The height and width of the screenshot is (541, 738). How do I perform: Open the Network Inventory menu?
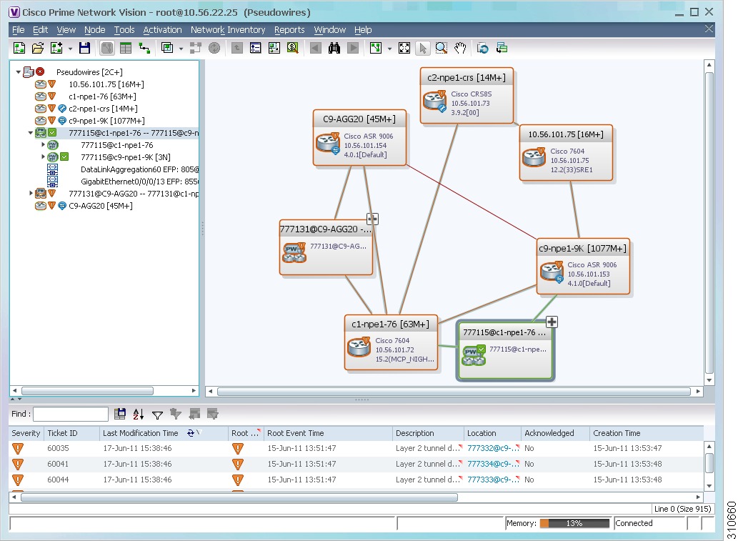coord(228,30)
